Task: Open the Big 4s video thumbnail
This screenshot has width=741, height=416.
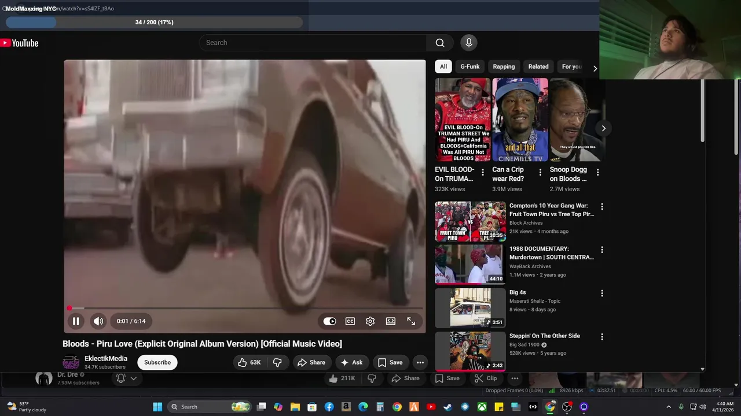Action: pos(470,307)
